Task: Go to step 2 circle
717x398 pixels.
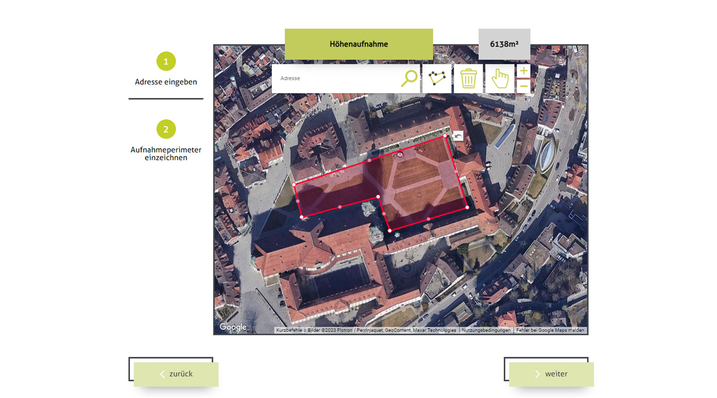Action: pyautogui.click(x=166, y=129)
